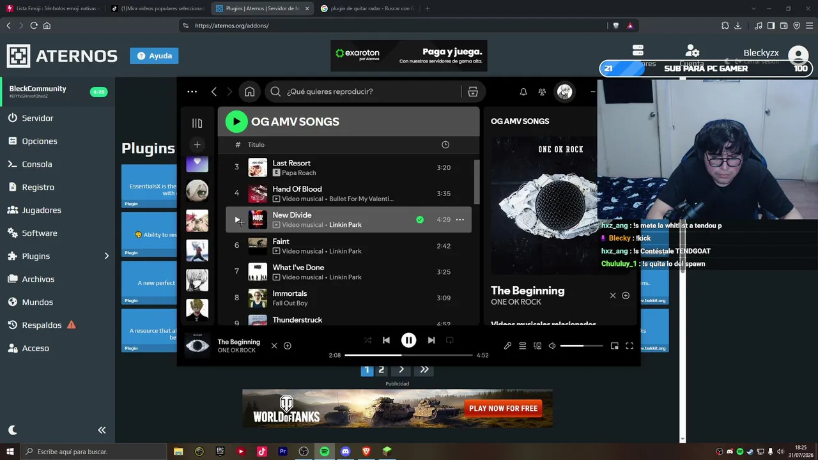Hide The Beginning via X in player bar
The image size is (818, 460).
274,346
